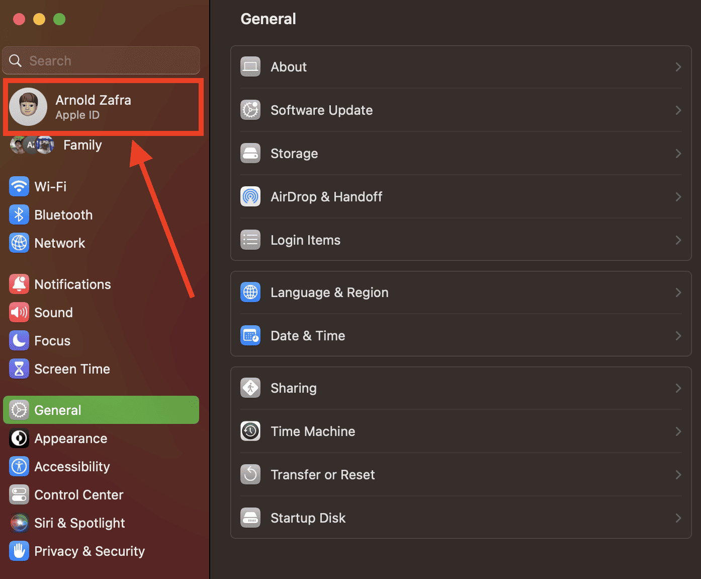Open the Family sharing entry

82,145
